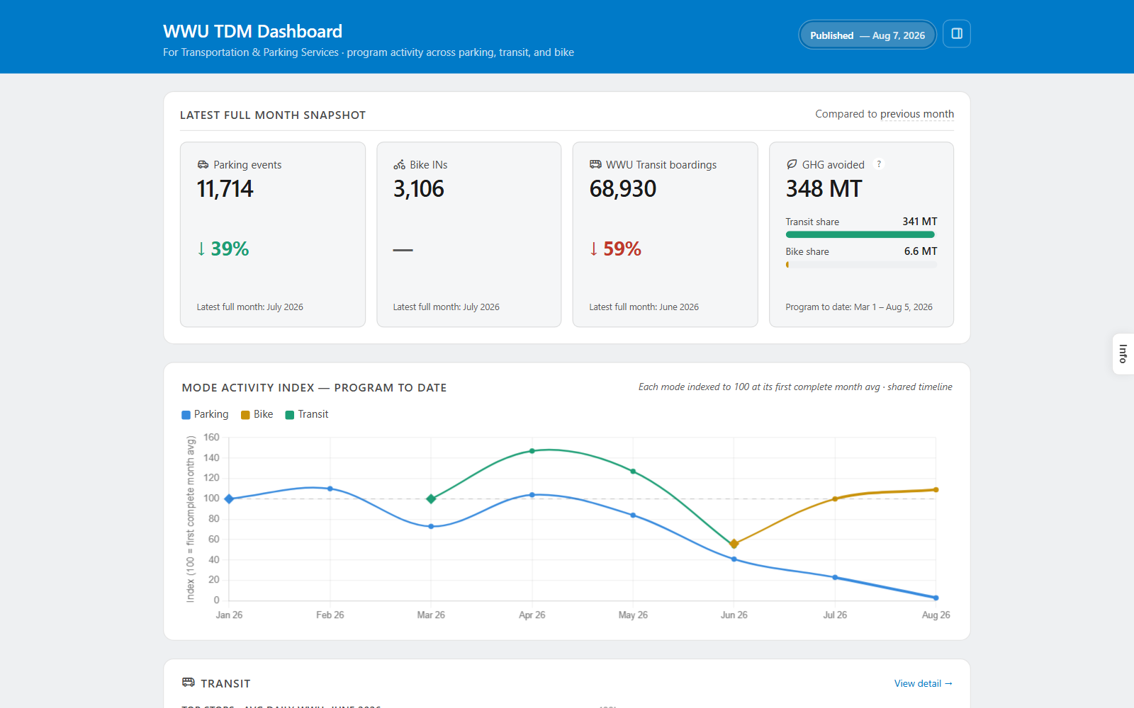Click the red 59% decrease indicator
This screenshot has width=1134, height=708.
point(615,249)
